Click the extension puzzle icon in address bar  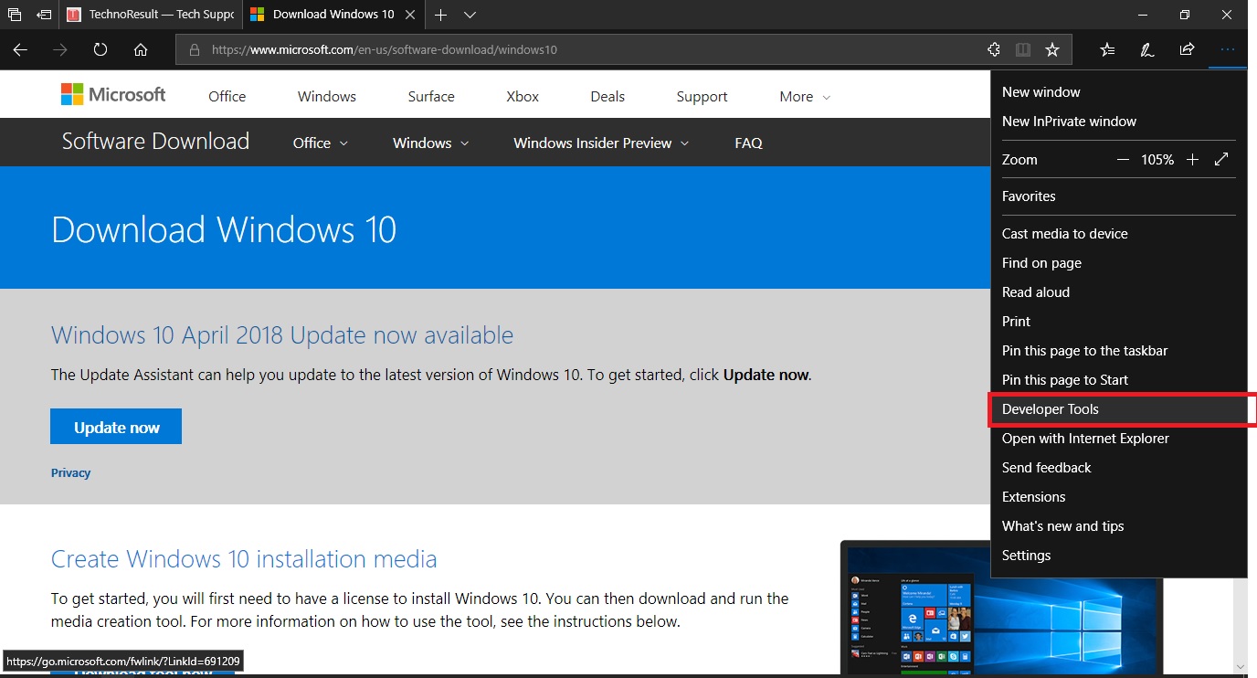coord(993,50)
